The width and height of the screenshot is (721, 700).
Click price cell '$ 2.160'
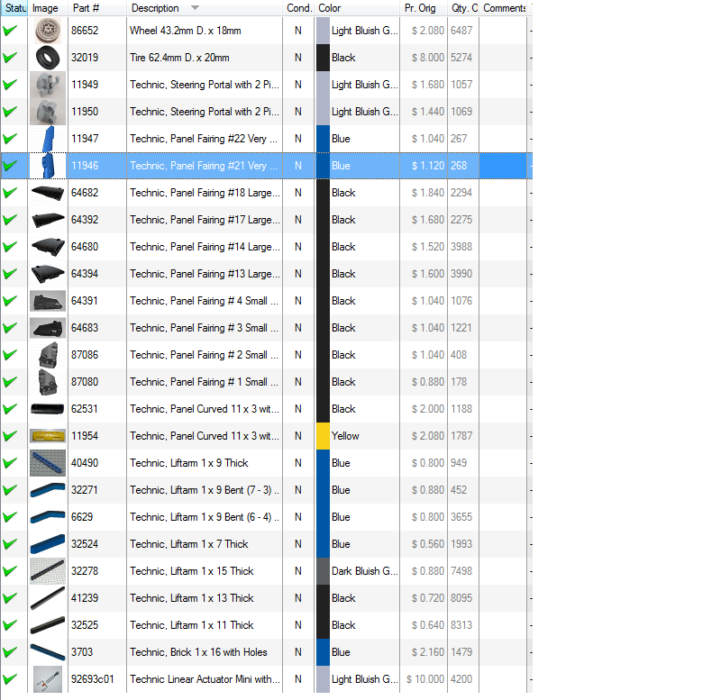[x=427, y=652]
